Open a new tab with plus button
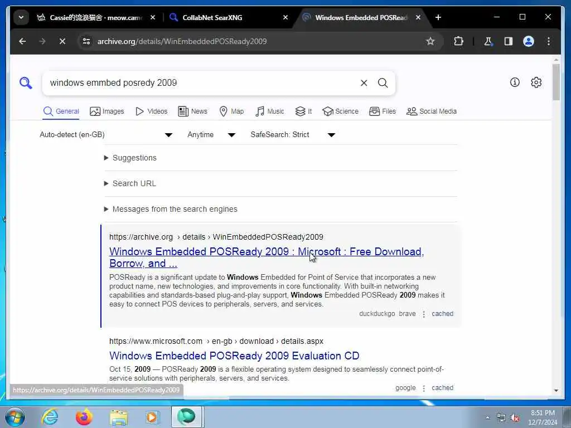Viewport: 571px width, 428px height. [x=438, y=17]
